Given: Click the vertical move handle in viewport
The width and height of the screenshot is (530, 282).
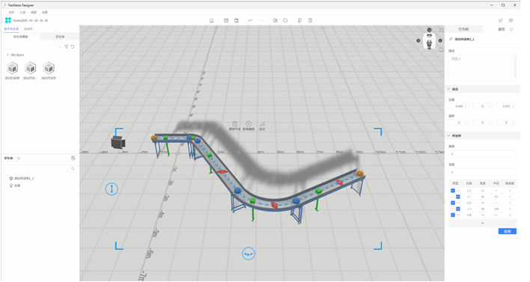Looking at the screenshot, I should (x=112, y=188).
